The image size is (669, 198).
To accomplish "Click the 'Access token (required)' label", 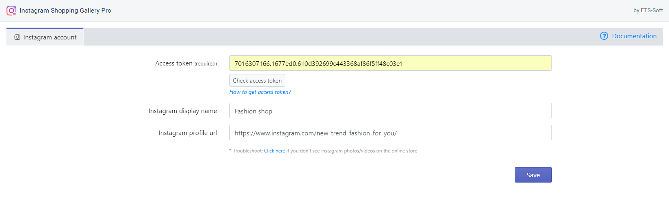I will pyautogui.click(x=186, y=63).
